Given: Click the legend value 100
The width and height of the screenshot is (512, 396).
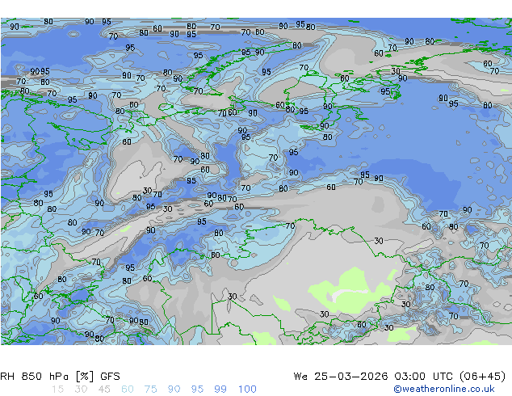Looking at the screenshot, I should pos(247,390).
